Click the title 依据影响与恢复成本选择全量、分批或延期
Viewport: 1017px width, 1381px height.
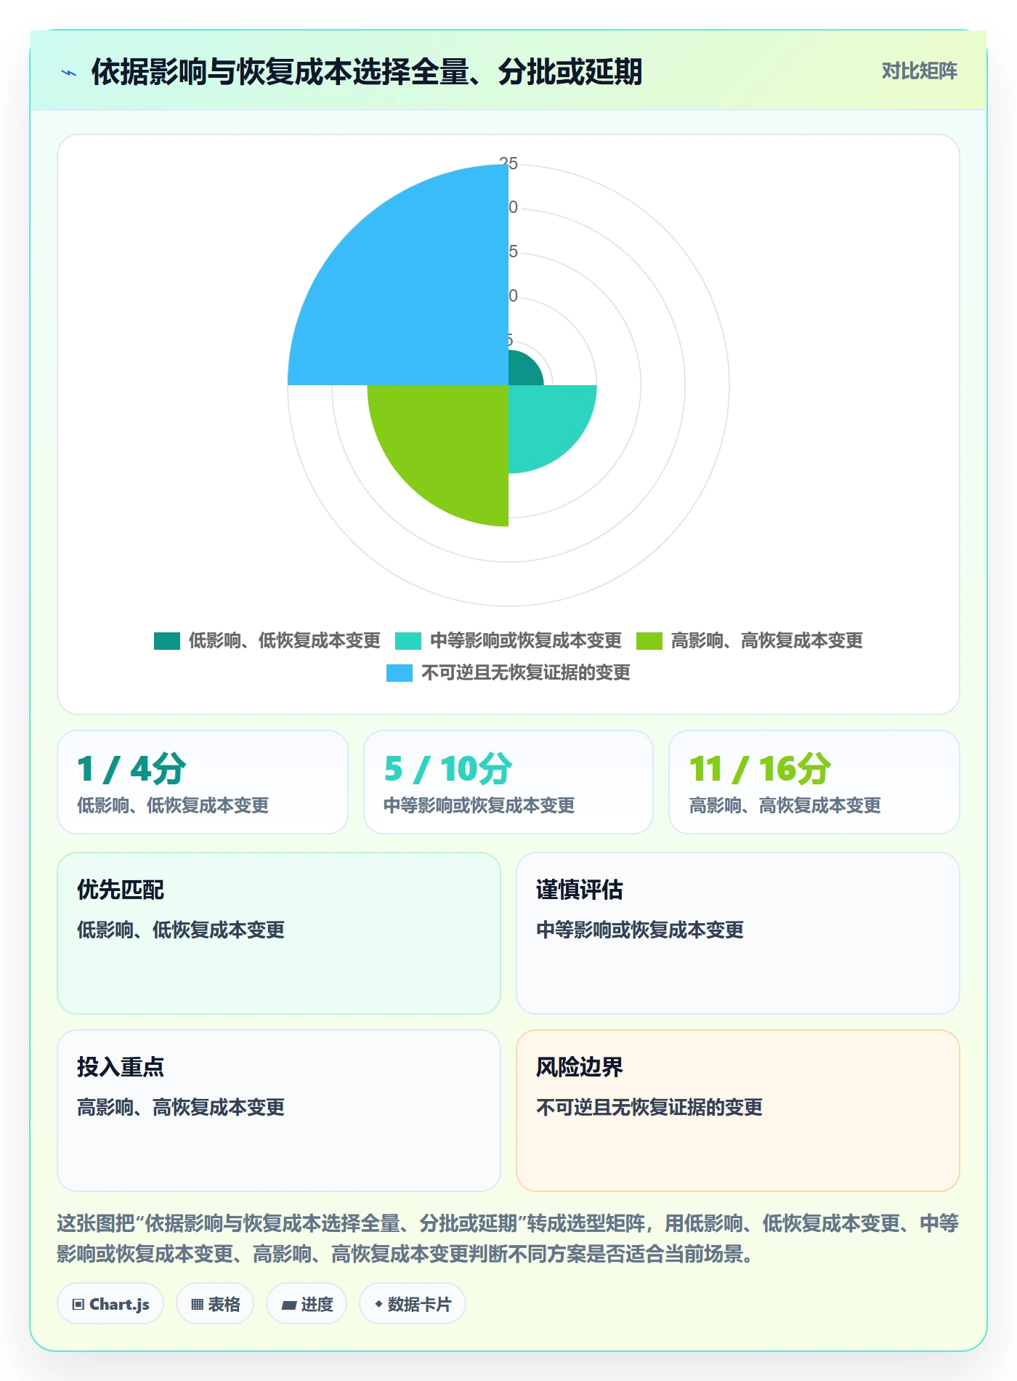point(367,72)
